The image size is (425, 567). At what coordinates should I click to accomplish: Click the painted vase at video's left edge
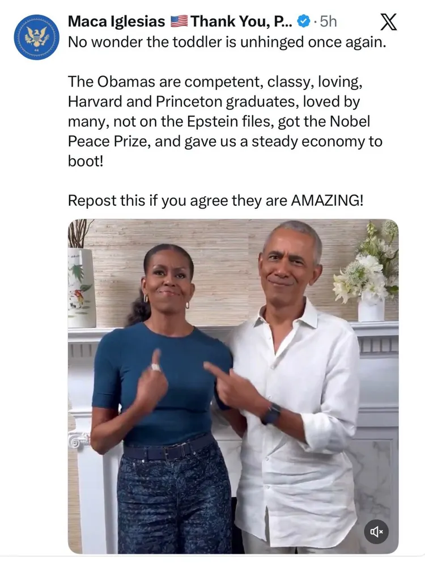(x=81, y=287)
